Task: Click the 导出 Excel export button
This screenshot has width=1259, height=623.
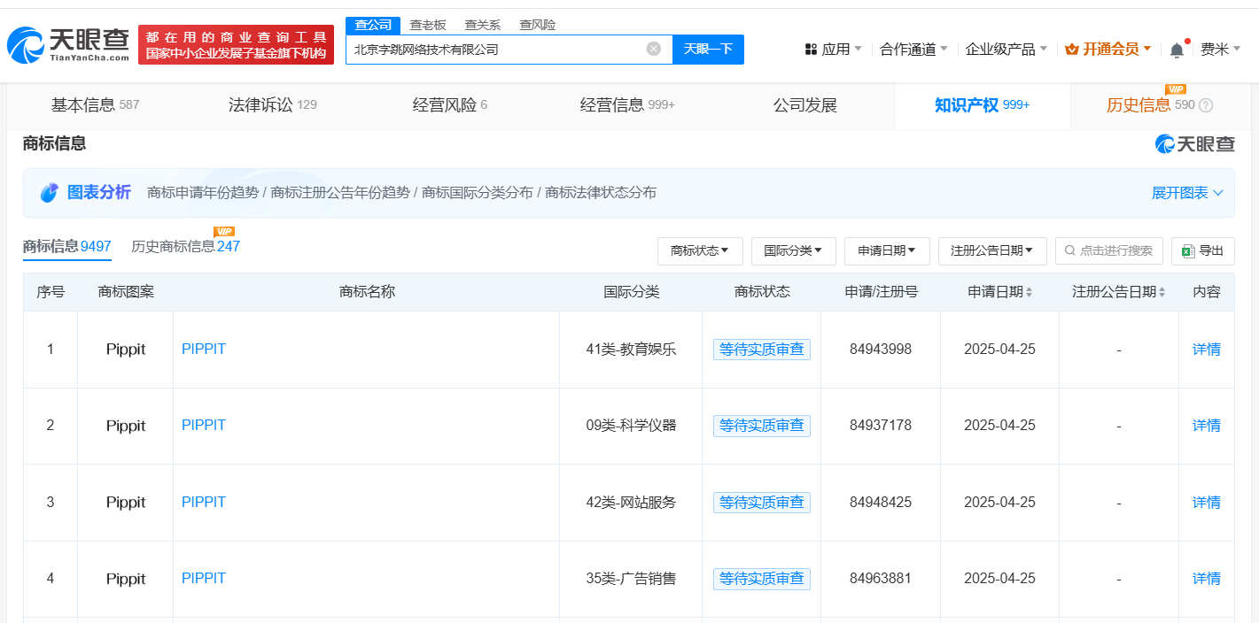Action: pyautogui.click(x=1202, y=250)
